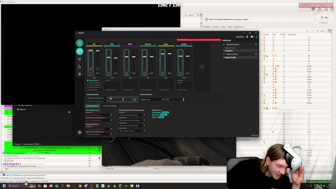Viewport: 336px width, 189px height.
Task: Collapse the Mixer Profiles group
Action: tap(224, 54)
